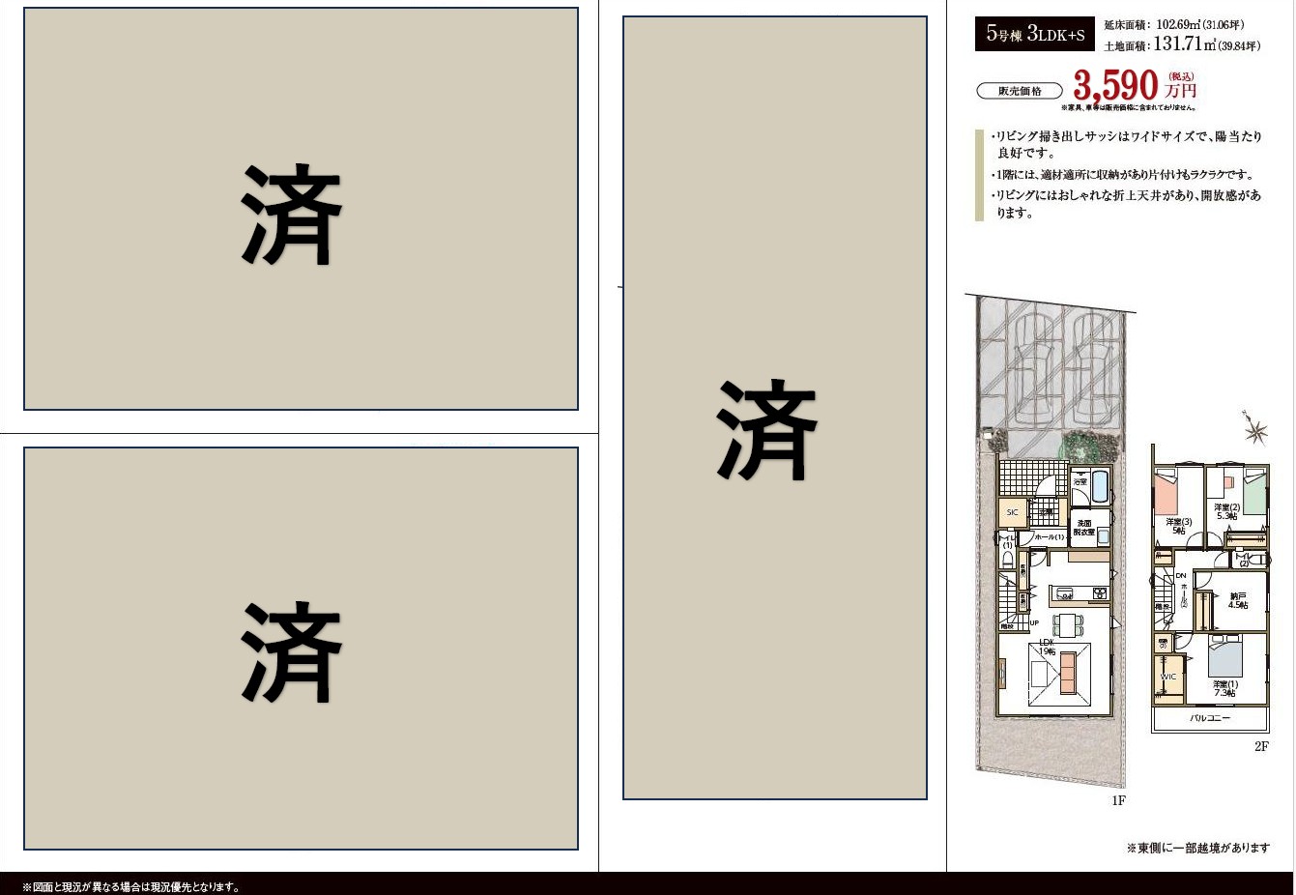Click the top-left sold panel marked 済
This screenshot has width=1296, height=895.
coord(301,210)
